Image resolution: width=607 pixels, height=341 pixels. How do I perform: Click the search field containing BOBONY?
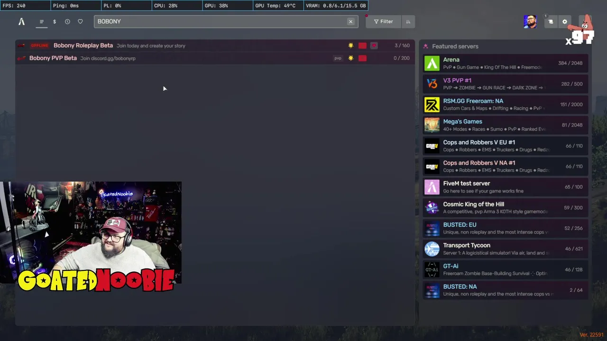click(x=226, y=22)
